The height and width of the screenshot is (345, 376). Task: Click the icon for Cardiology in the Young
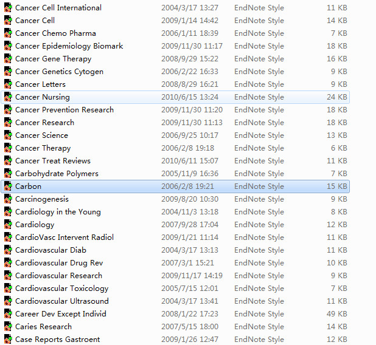(x=8, y=211)
